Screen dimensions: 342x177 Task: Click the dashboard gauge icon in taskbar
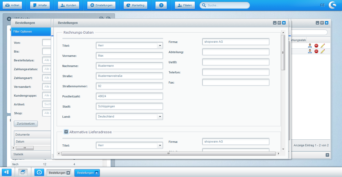pyautogui.click(x=39, y=172)
